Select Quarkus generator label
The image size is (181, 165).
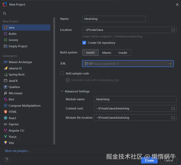[14, 87]
